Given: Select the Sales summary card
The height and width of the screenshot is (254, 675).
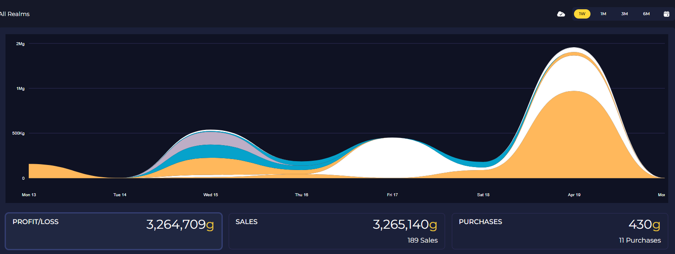Looking at the screenshot, I should click(x=337, y=231).
